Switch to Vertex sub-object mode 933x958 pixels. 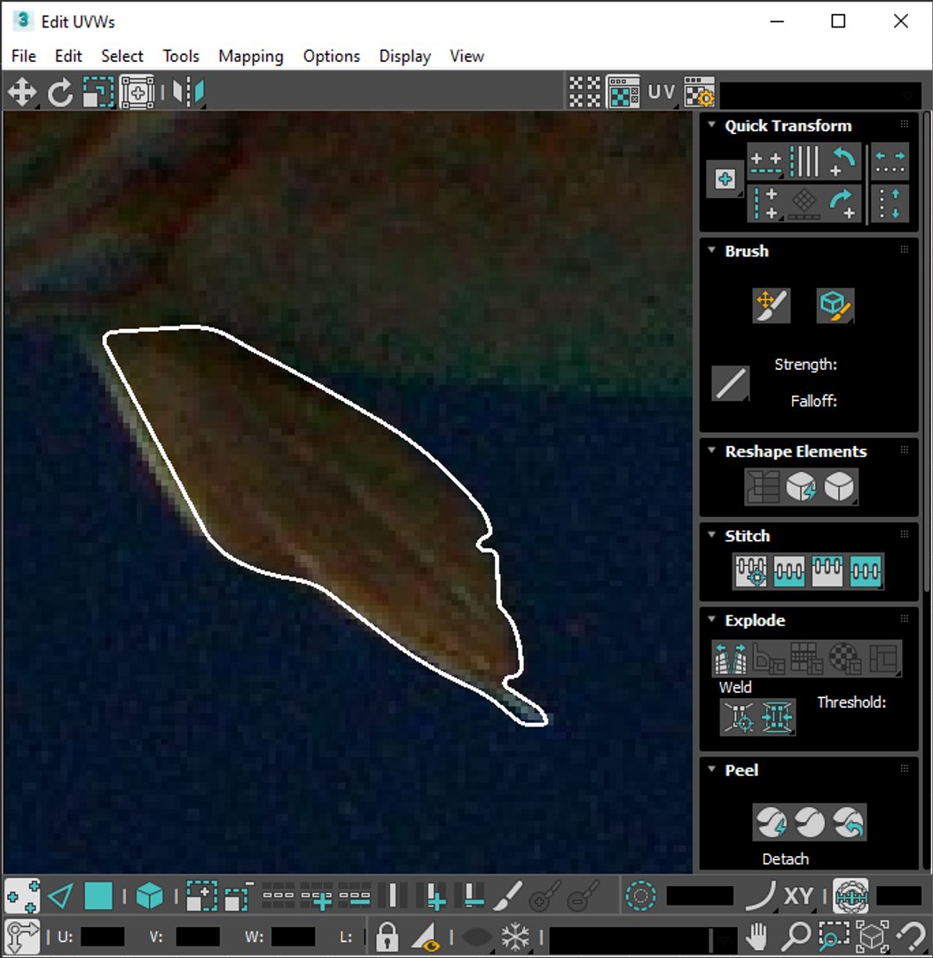pos(22,896)
